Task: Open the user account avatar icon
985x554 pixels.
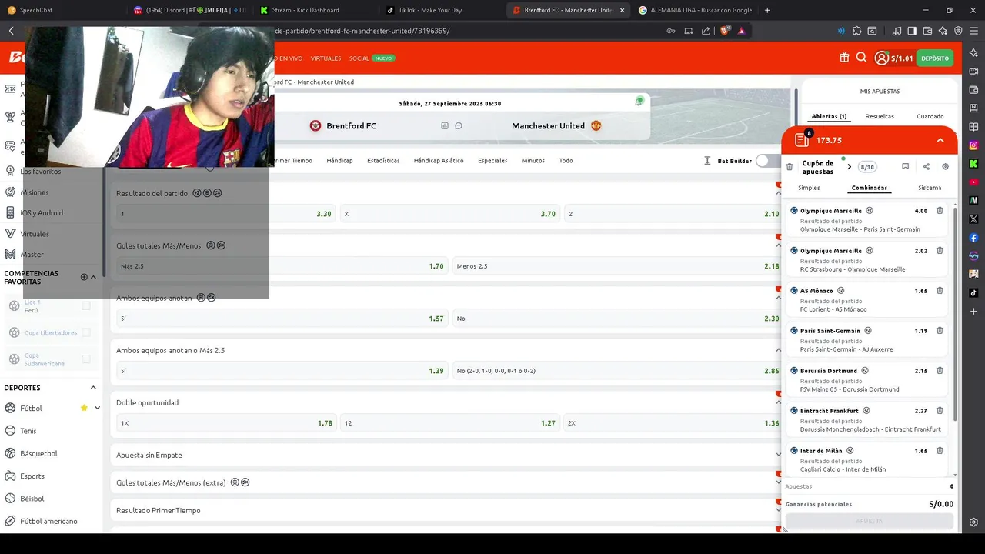Action: (x=881, y=58)
